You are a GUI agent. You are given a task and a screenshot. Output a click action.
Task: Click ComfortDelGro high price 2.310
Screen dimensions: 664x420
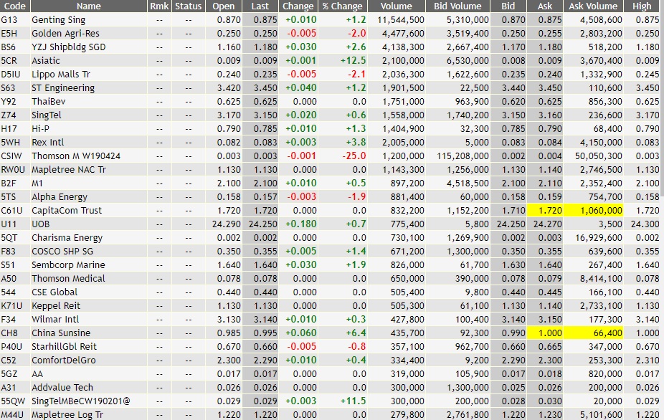(648, 360)
